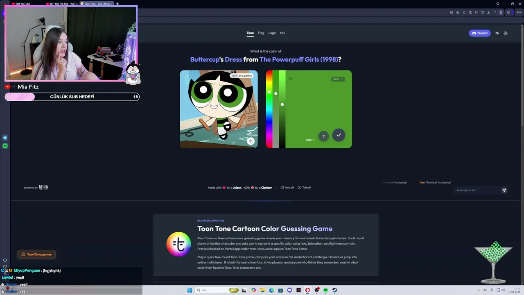This screenshot has width=524, height=295.
Task: Click the 'Juicer' credit text in footer
Action: pos(237,188)
